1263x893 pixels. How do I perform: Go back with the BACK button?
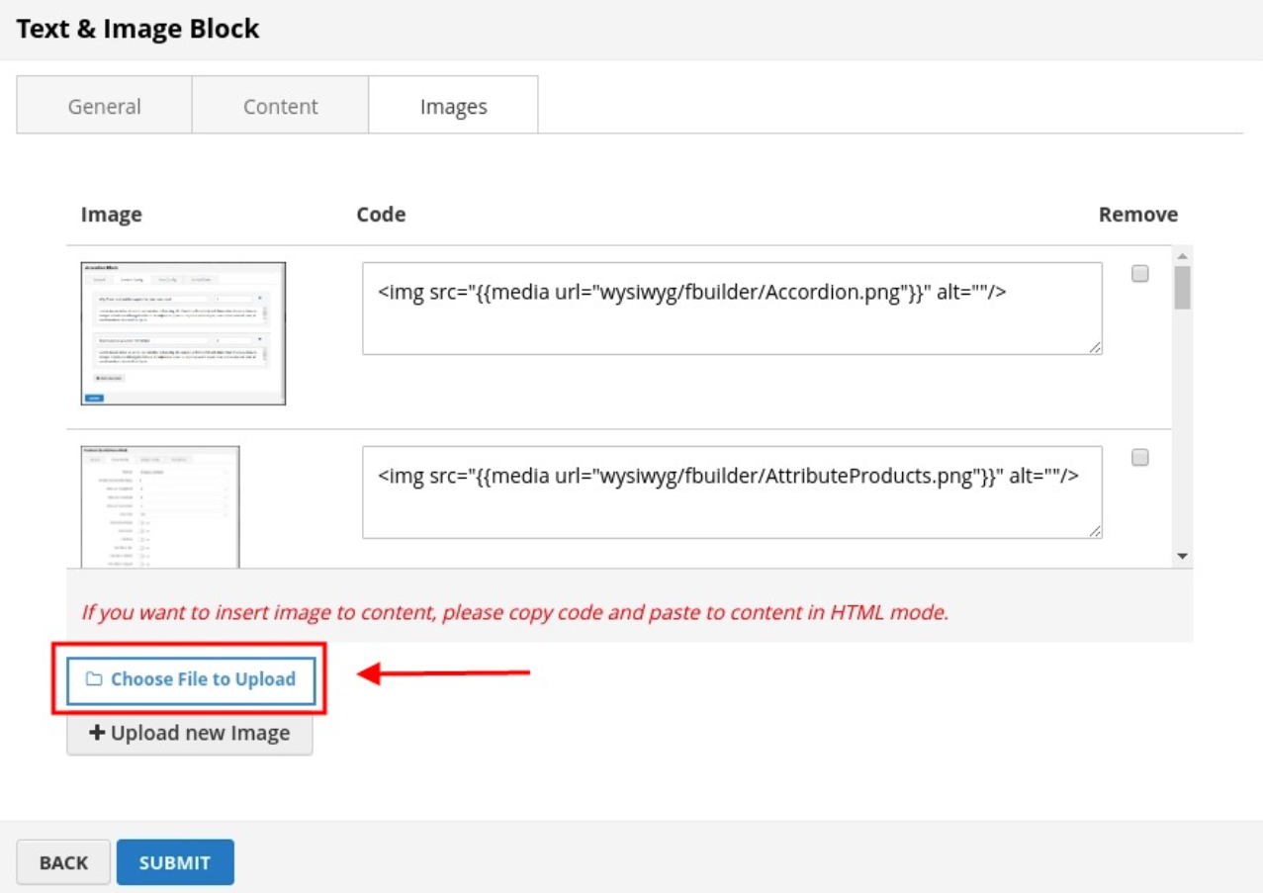[63, 862]
